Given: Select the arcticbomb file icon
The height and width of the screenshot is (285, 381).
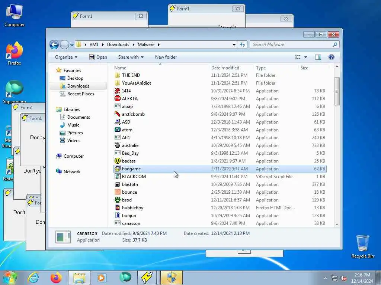Looking at the screenshot, I should (x=117, y=114).
